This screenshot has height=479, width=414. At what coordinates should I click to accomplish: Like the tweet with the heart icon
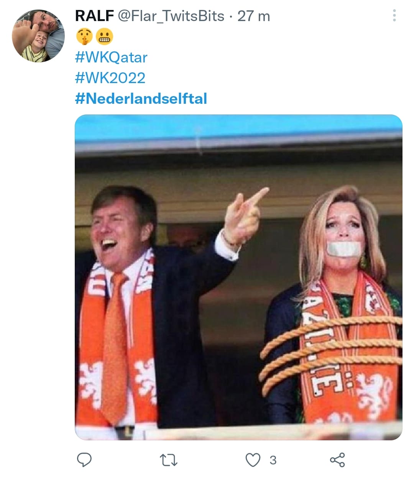[253, 460]
